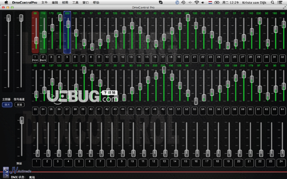Viewport: 287px width, 179px height.
Task: Click the blue-highlighted channel 5 fader handle
Action: coord(68,24)
